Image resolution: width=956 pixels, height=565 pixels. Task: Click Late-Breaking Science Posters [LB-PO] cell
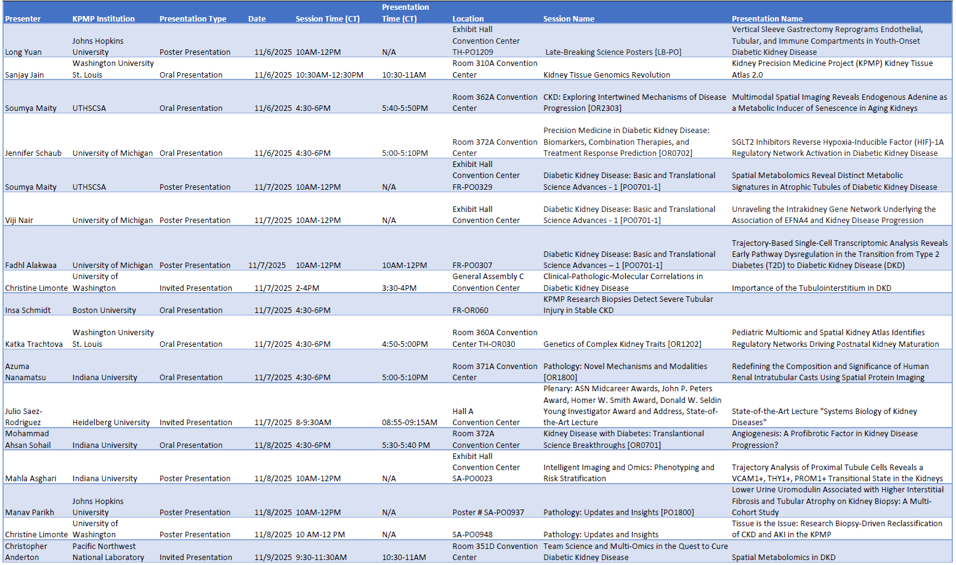tap(613, 52)
